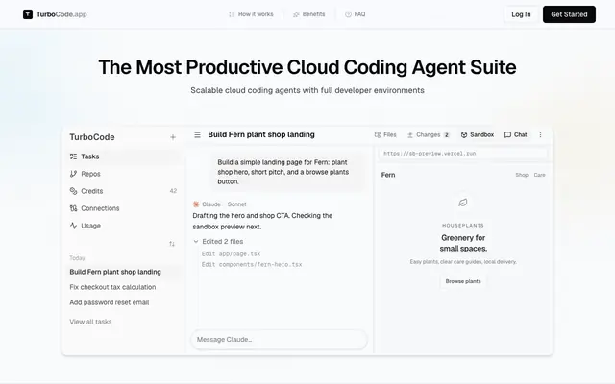Click Edit components/fern-hero.tsx entry
615x384 pixels.
click(x=252, y=265)
